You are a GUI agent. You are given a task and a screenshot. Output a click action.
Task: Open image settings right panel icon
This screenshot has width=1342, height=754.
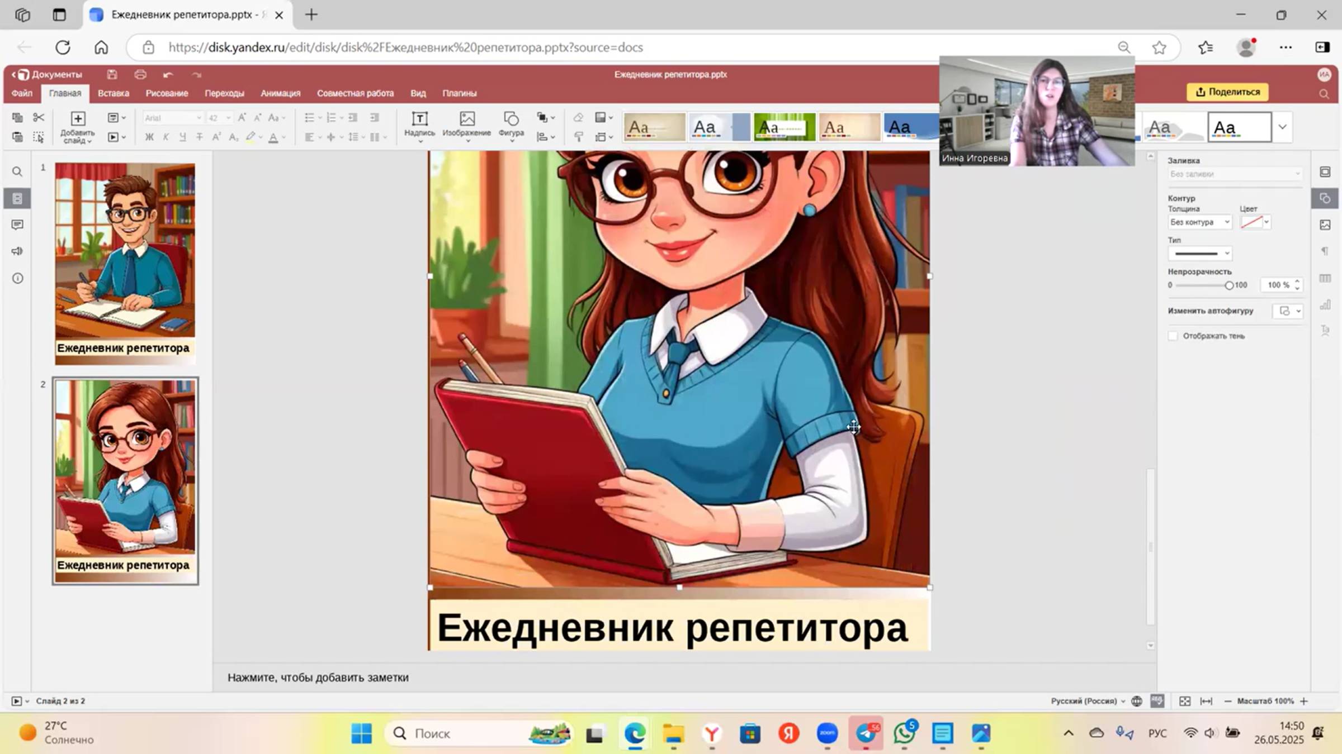pyautogui.click(x=1325, y=225)
